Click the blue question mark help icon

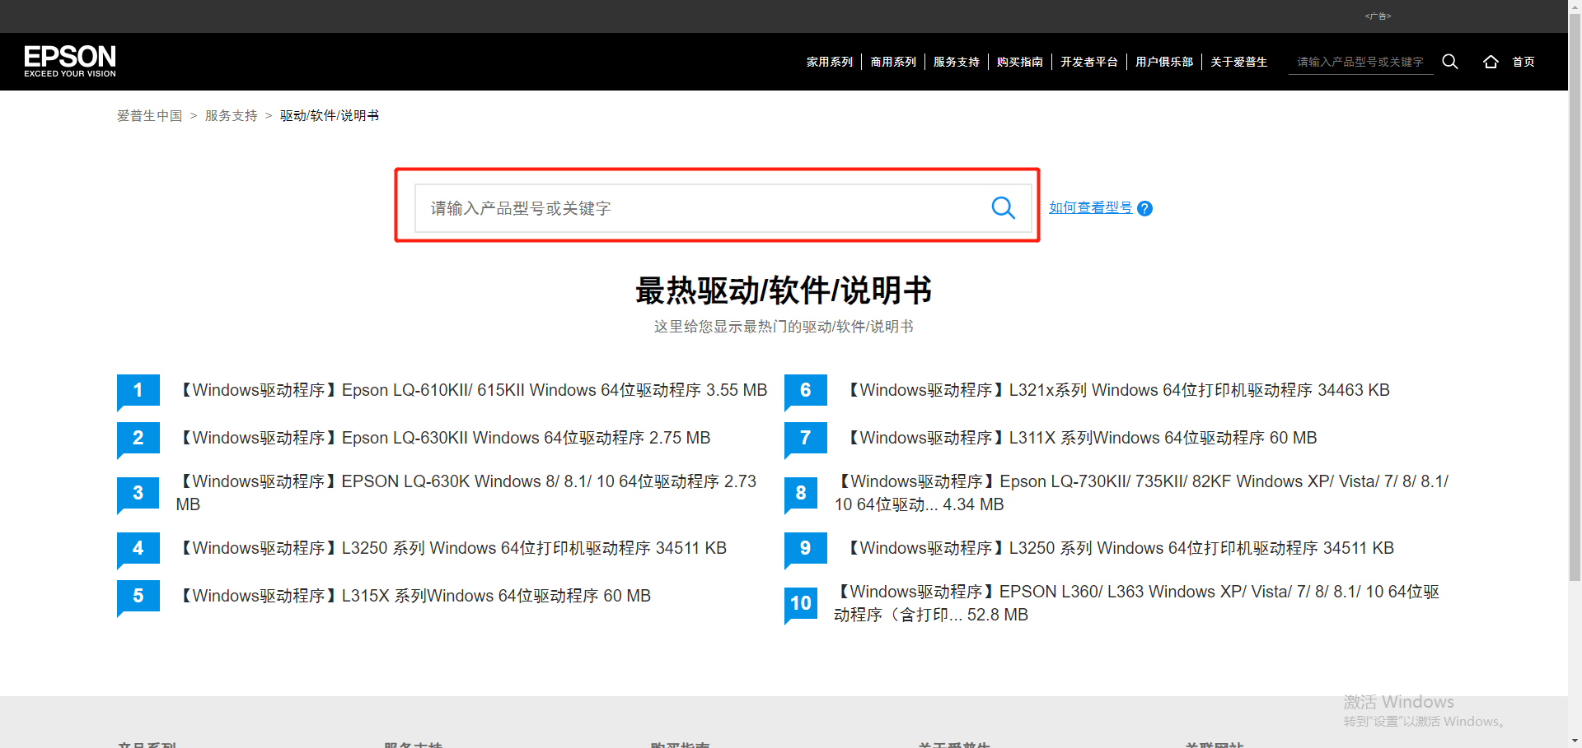pos(1144,209)
